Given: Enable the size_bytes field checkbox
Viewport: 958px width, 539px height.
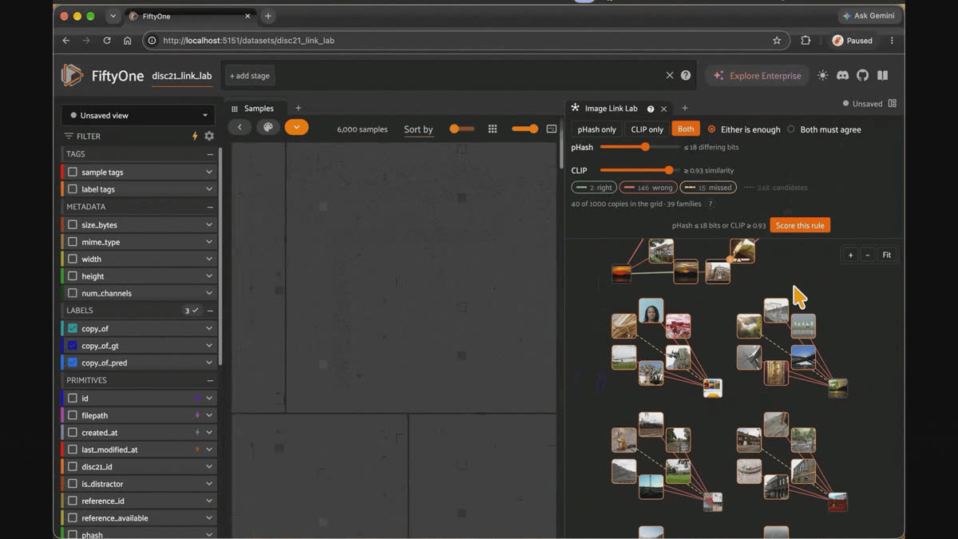Looking at the screenshot, I should [x=73, y=225].
